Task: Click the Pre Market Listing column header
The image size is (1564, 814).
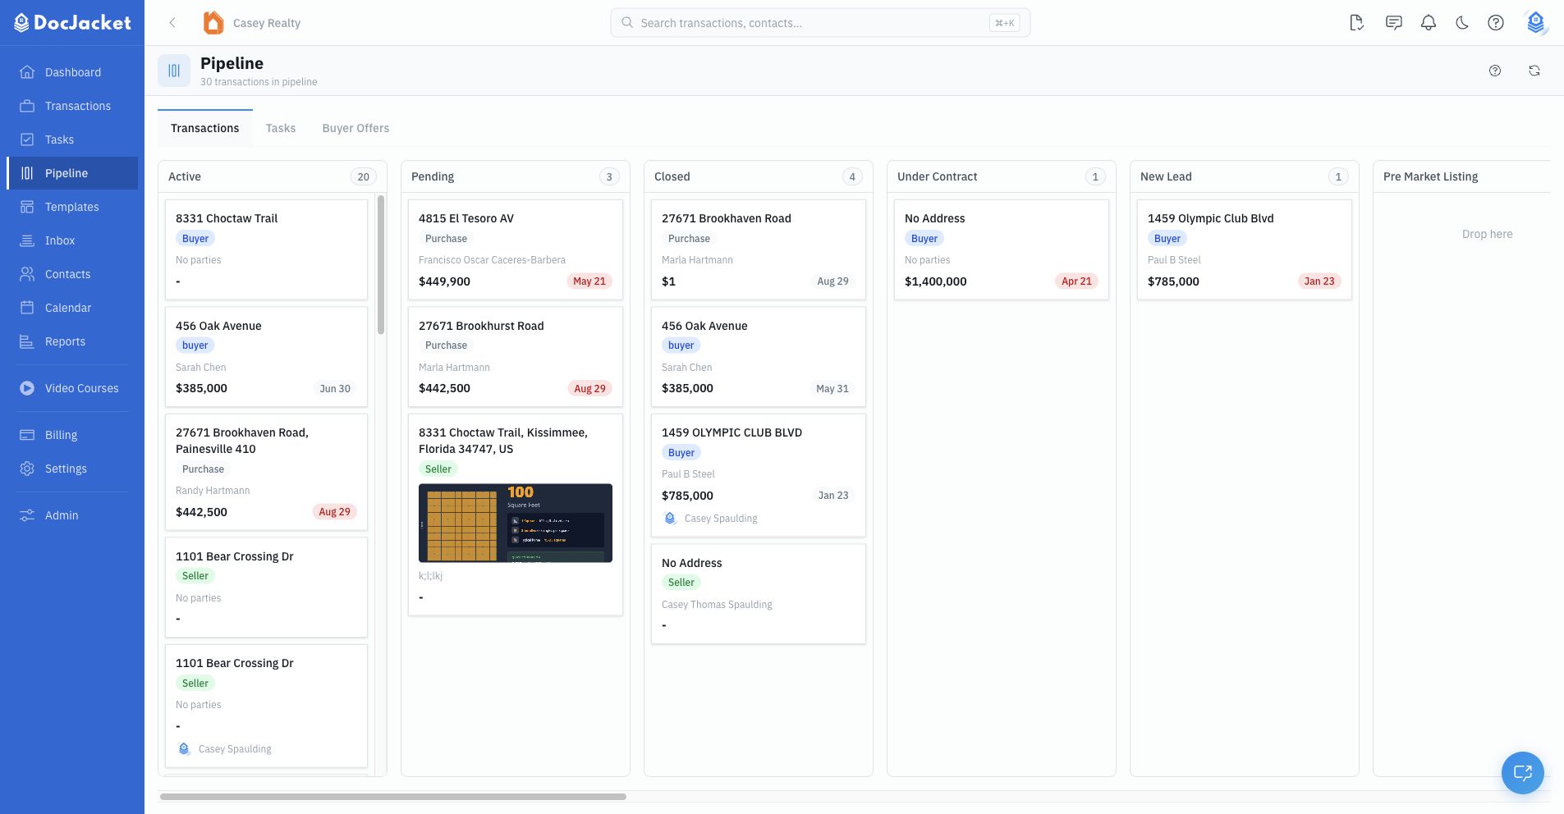Action: 1461,176
